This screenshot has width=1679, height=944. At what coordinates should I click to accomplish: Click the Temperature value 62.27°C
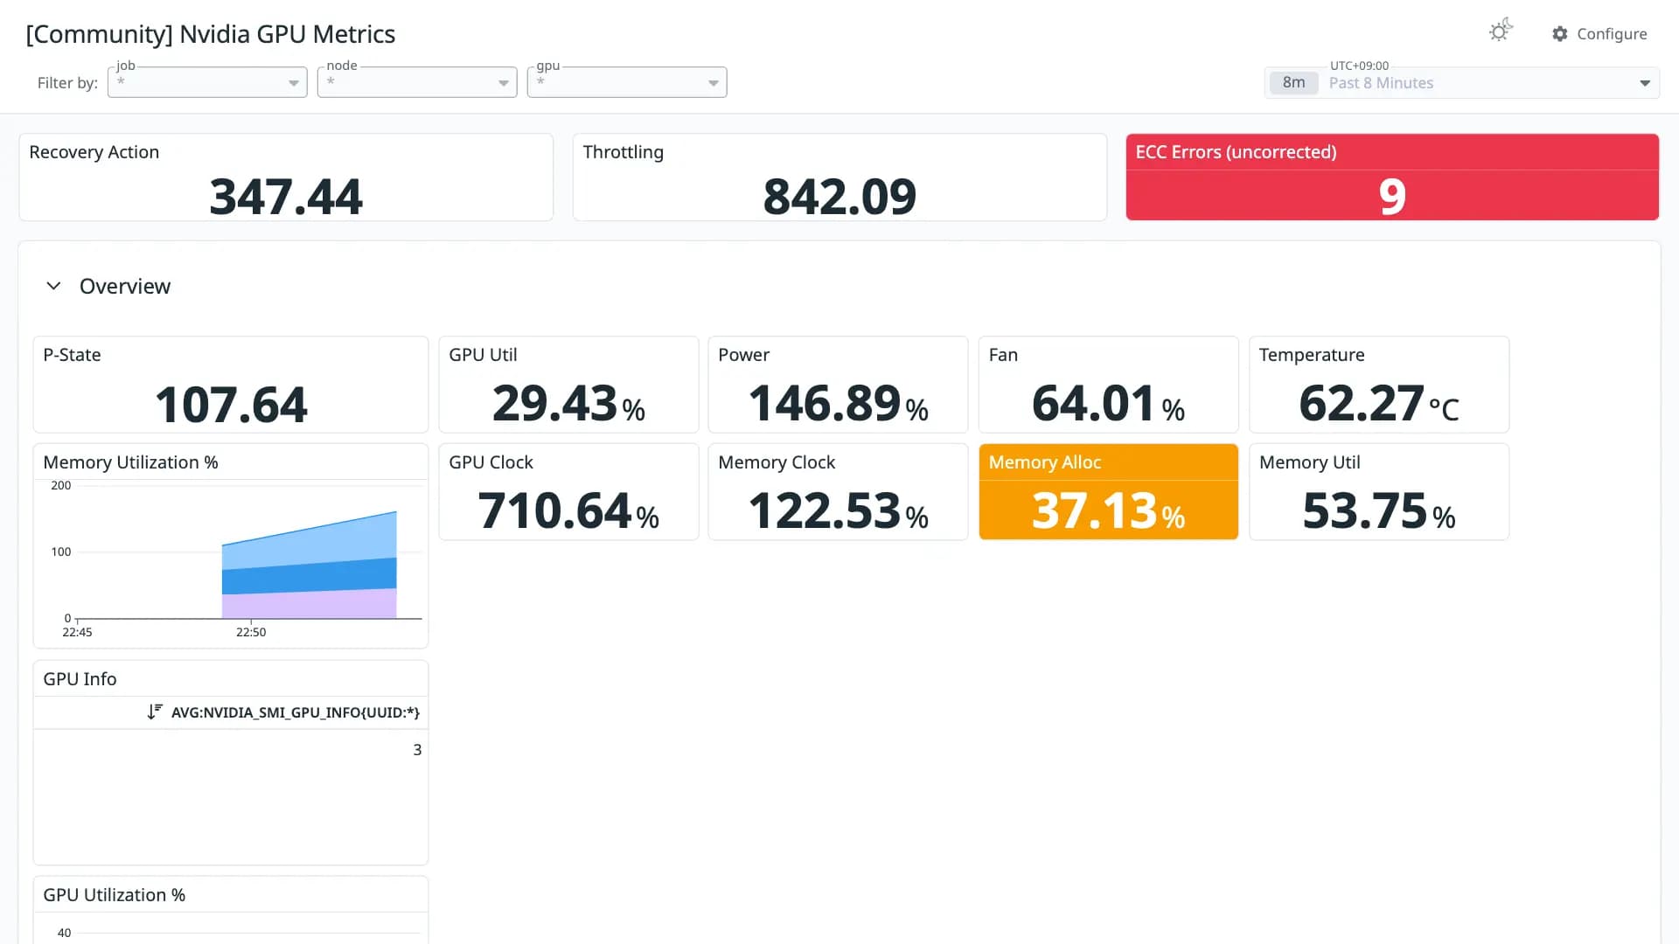1379,404
